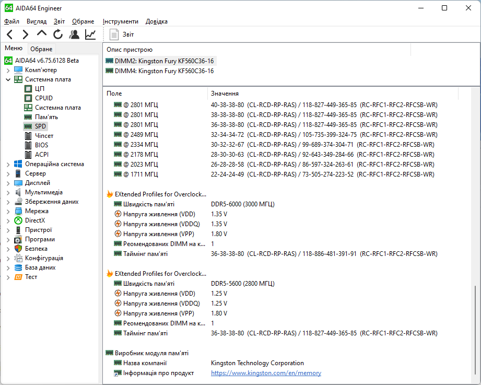The height and width of the screenshot is (385, 481).
Task: Click the Опис пристрою column header
Action: [257, 50]
